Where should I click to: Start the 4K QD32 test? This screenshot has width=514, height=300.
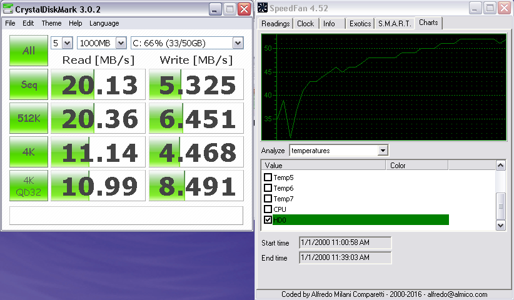[x=29, y=186]
